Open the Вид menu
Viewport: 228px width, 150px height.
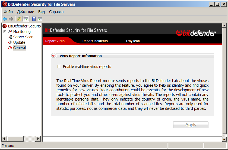(42, 12)
